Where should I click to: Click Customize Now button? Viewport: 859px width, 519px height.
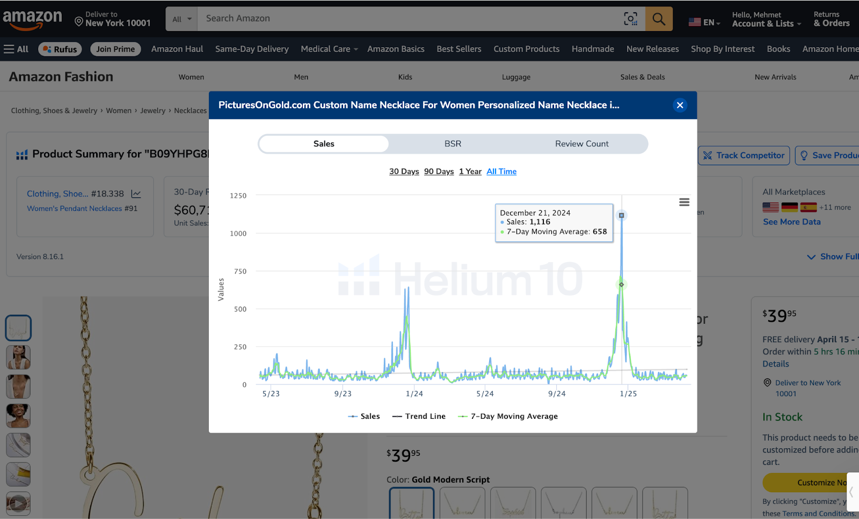811,483
